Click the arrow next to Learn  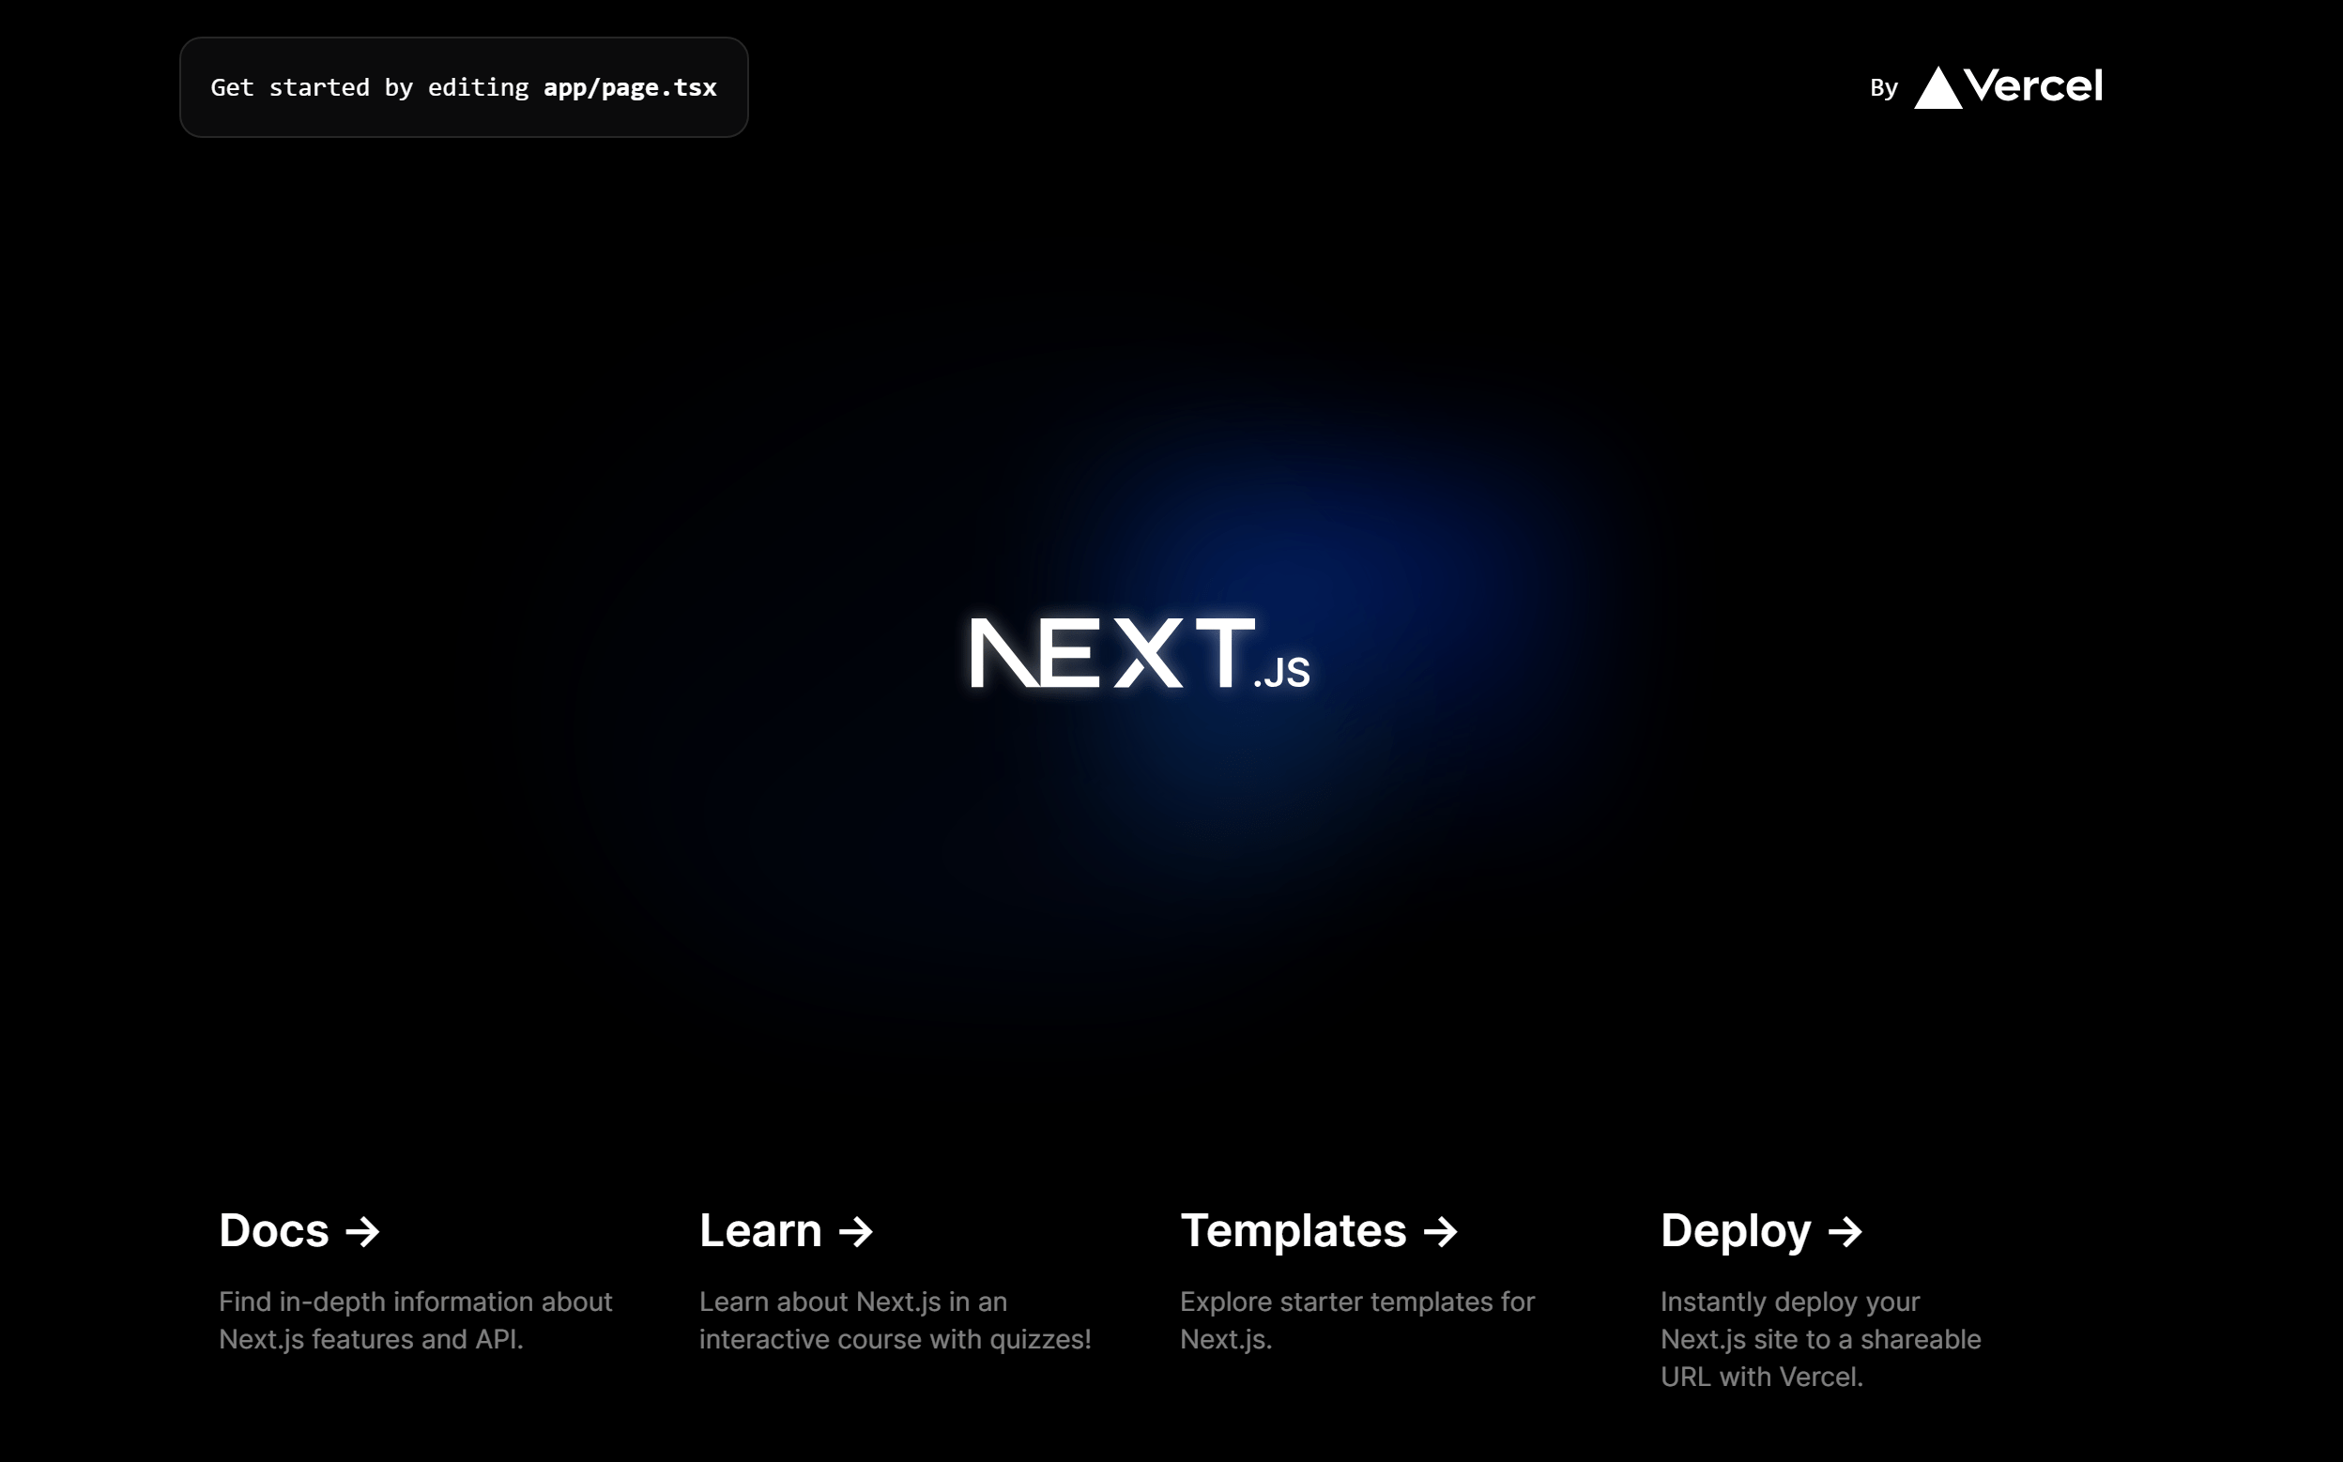pyautogui.click(x=856, y=1232)
